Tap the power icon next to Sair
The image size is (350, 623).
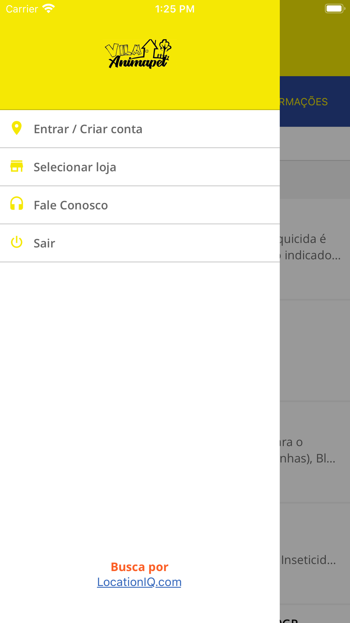coord(16,242)
